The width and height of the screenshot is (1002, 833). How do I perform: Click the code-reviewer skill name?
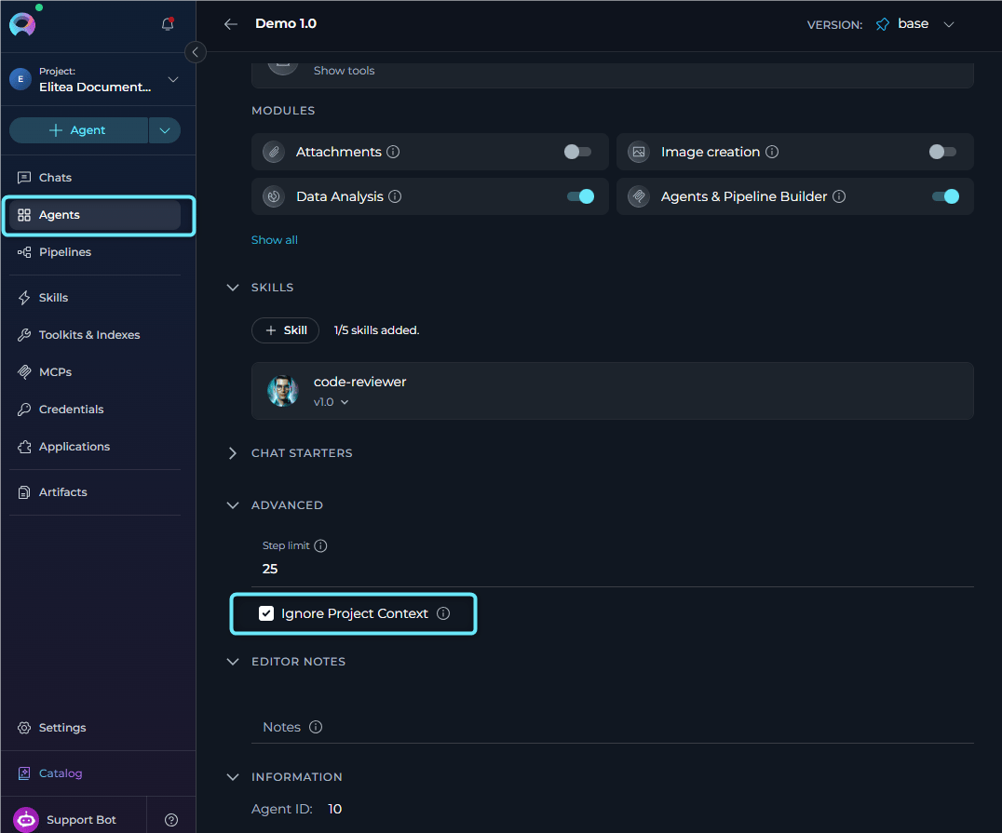coord(359,382)
